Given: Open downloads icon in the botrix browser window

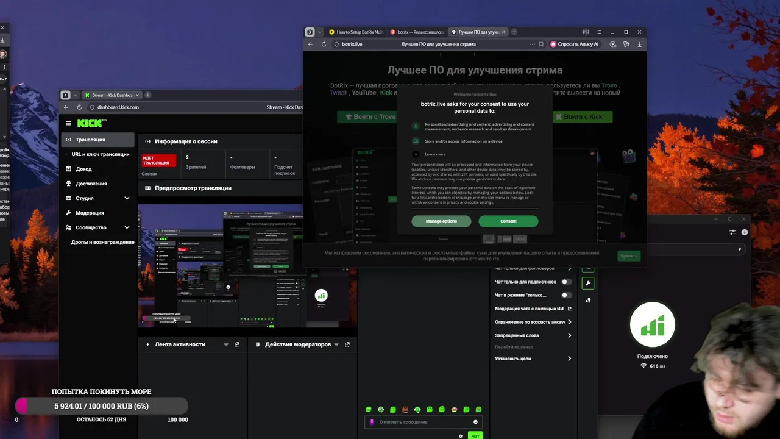Looking at the screenshot, I should click(x=639, y=44).
